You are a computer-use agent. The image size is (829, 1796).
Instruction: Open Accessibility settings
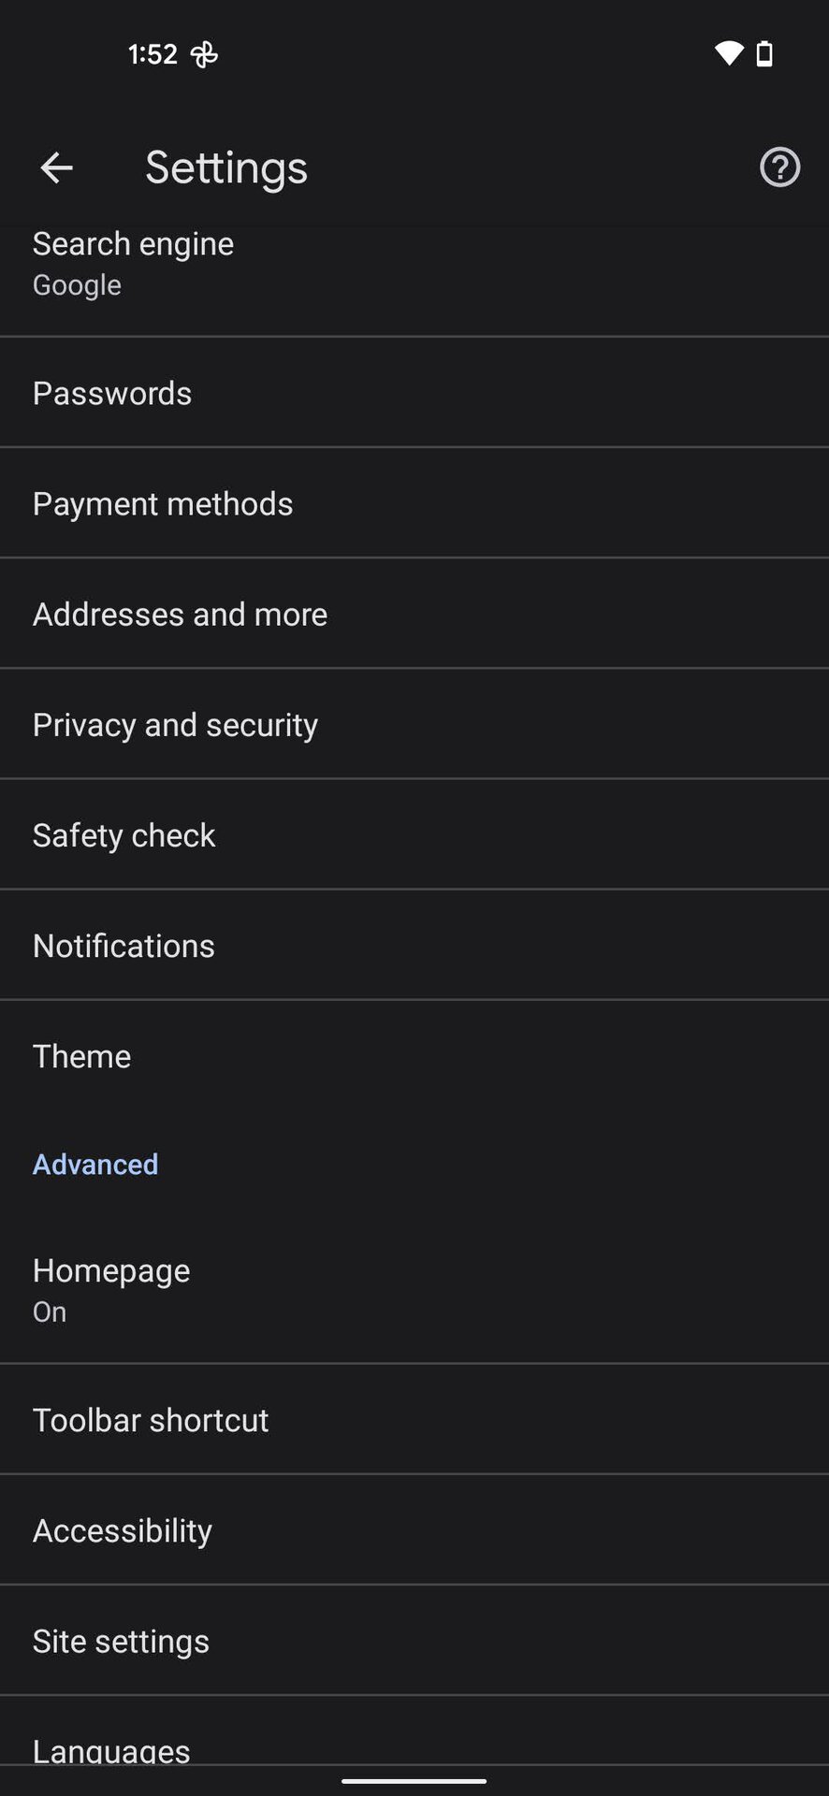pyautogui.click(x=414, y=1530)
